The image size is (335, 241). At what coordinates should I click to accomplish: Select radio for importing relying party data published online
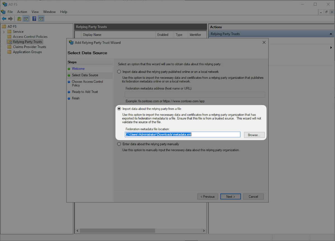119,71
